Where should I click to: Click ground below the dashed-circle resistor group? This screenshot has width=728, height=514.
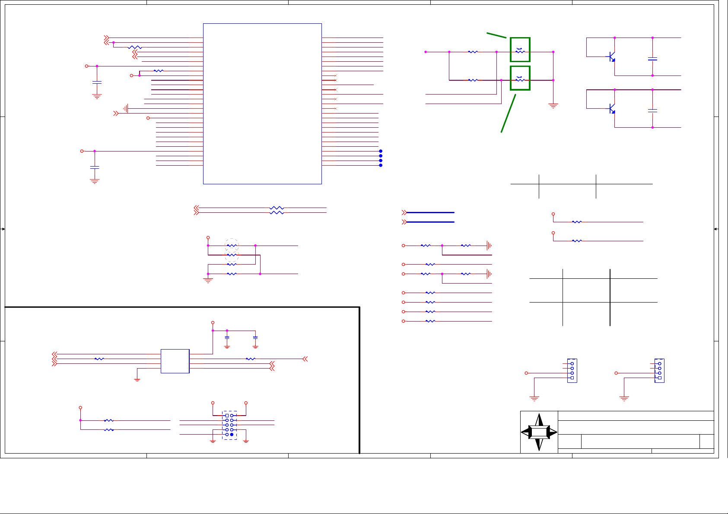tap(208, 281)
